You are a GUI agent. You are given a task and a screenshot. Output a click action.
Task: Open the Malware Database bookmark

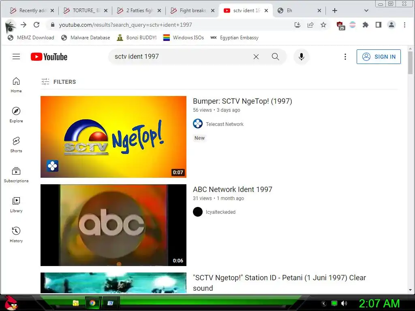coord(86,38)
